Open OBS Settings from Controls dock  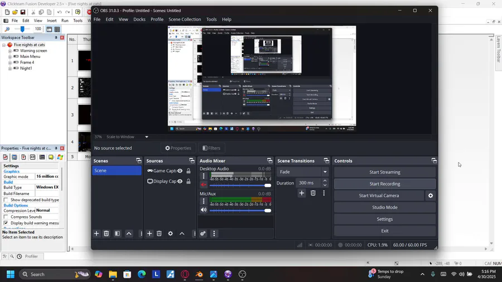(x=385, y=219)
